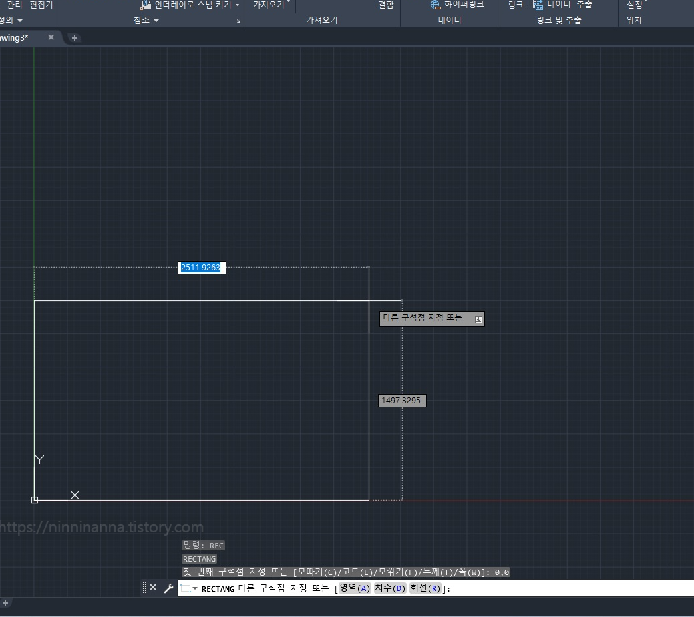This screenshot has height=617, width=694.
Task: Close the command line window X
Action: pyautogui.click(x=153, y=587)
